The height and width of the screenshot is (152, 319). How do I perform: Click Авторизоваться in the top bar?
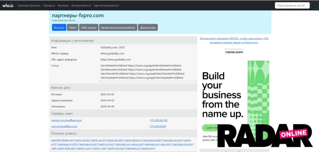tap(81, 6)
